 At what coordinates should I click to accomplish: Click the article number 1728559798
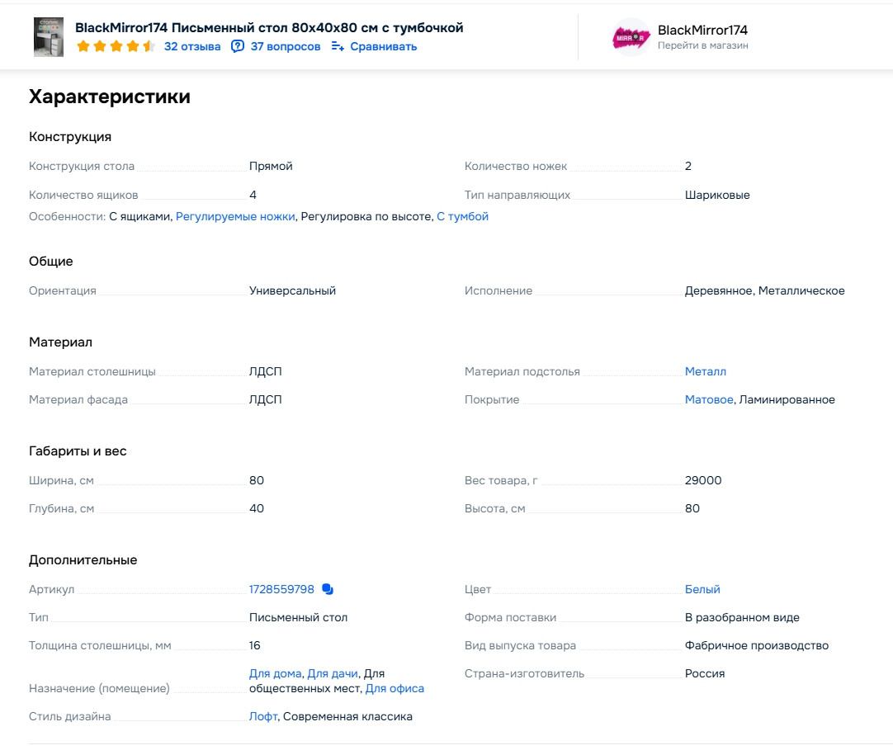click(281, 590)
